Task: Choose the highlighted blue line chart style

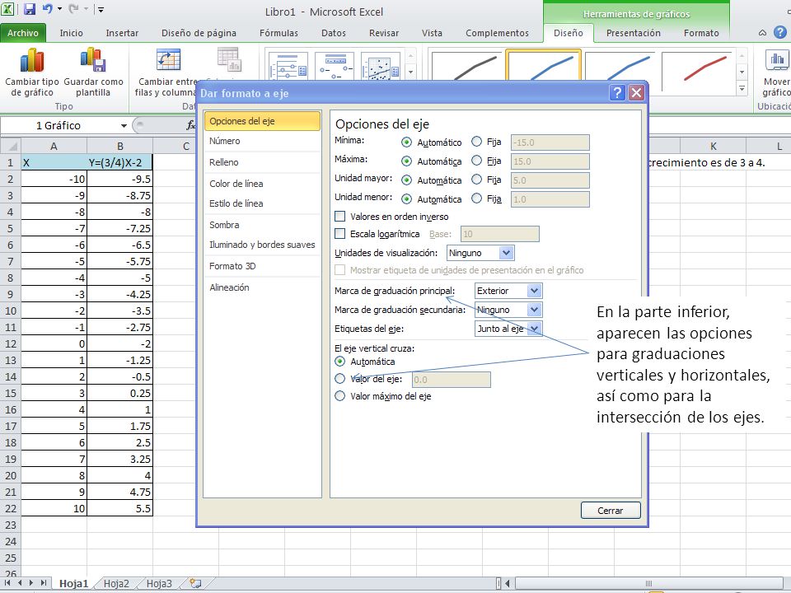Action: [543, 66]
